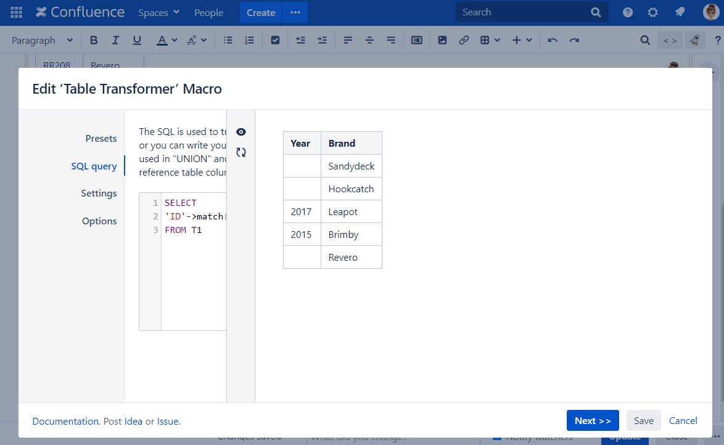Cancel the macro dialog

pyautogui.click(x=683, y=420)
